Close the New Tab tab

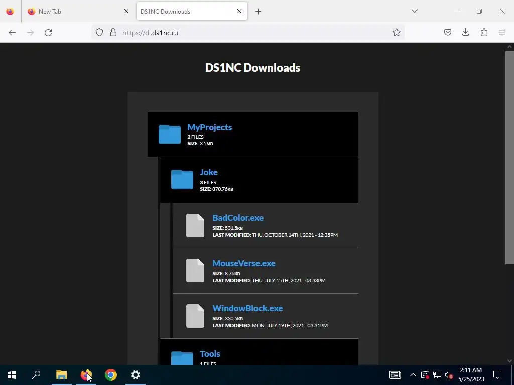coord(126,11)
